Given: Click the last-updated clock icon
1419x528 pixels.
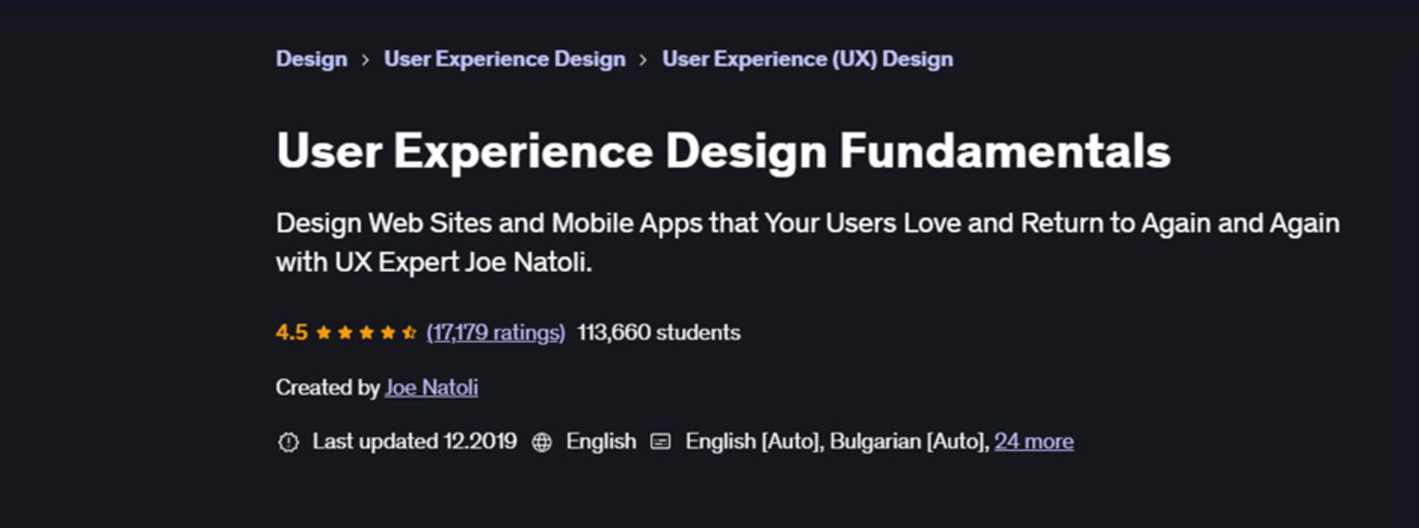Looking at the screenshot, I should coord(290,441).
